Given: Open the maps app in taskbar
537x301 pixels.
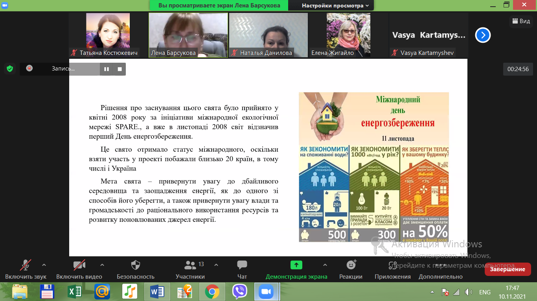Looking at the screenshot, I should [184, 292].
